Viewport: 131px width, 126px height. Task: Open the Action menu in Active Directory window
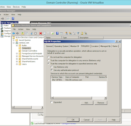(21, 29)
